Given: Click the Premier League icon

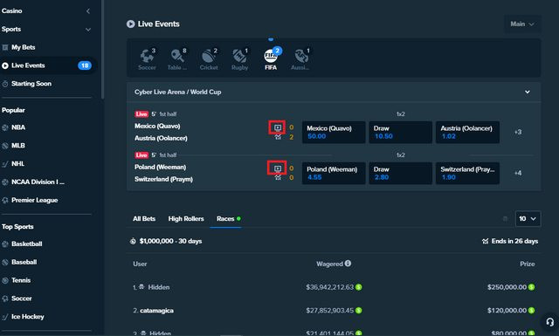Looking at the screenshot, I should point(5,200).
